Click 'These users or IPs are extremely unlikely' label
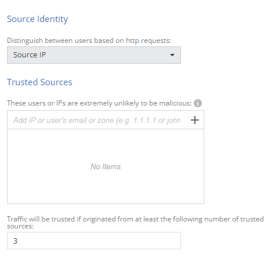 click(99, 103)
